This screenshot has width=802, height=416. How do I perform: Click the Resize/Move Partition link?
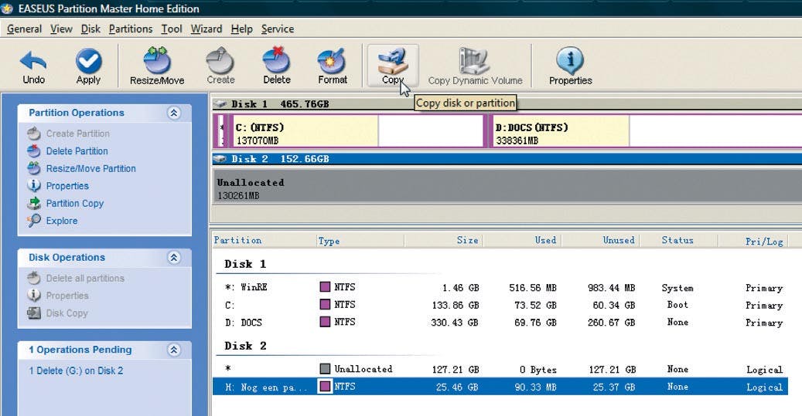tap(91, 168)
